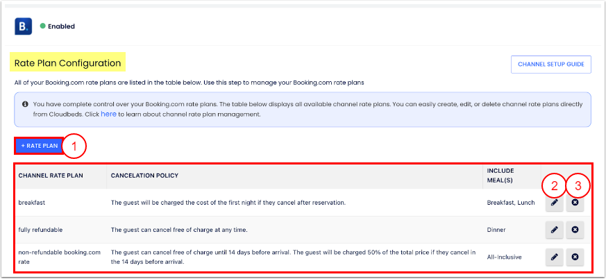The width and height of the screenshot is (606, 279).
Task: Click the Rate Plan Configuration heading
Action: click(68, 63)
